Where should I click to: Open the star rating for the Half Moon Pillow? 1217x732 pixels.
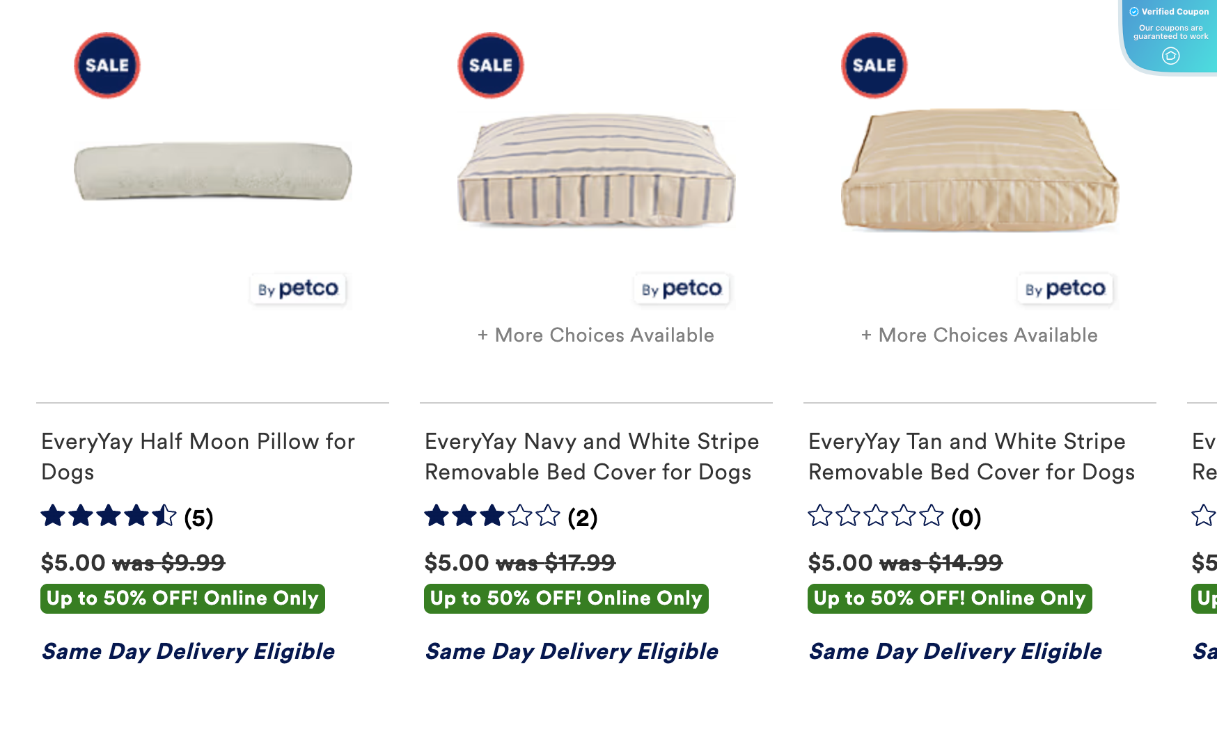108,517
